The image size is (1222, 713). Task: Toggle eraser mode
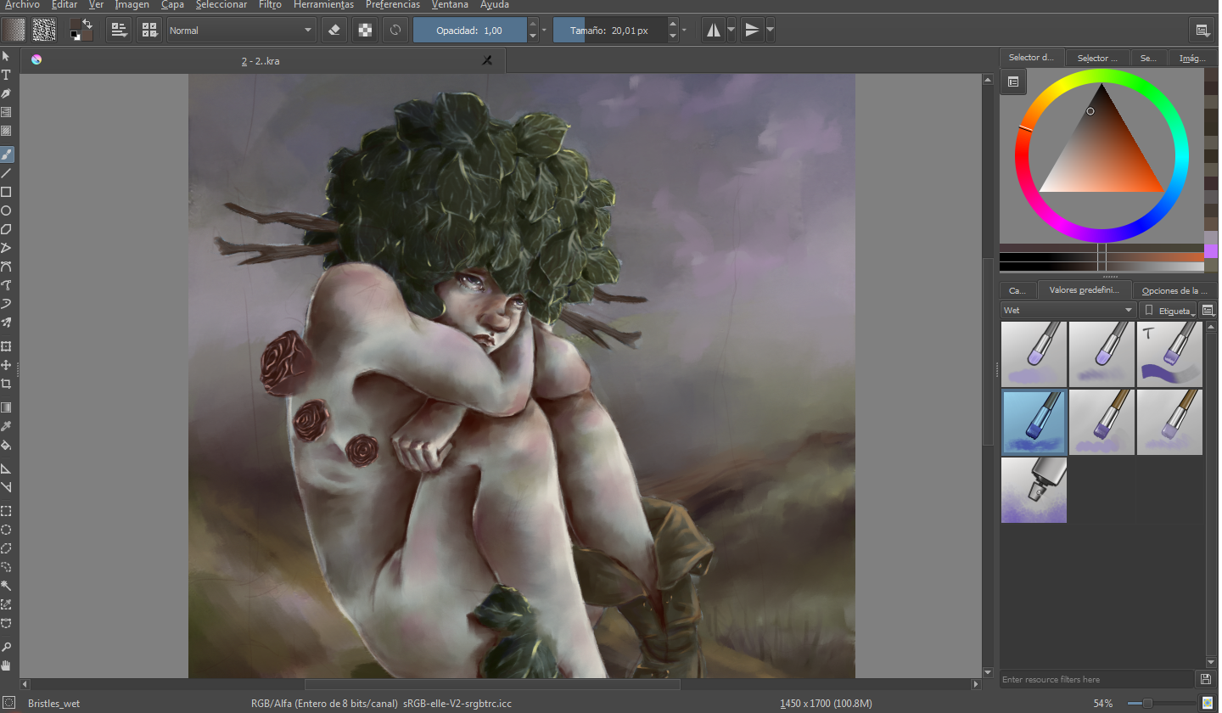point(334,31)
